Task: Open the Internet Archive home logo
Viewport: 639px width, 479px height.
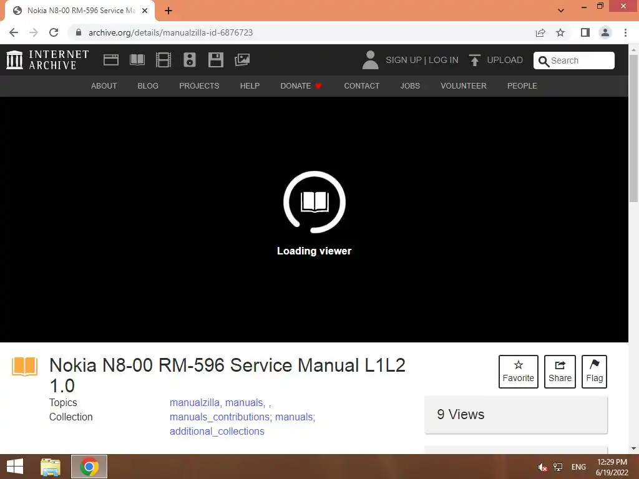Action: (47, 60)
